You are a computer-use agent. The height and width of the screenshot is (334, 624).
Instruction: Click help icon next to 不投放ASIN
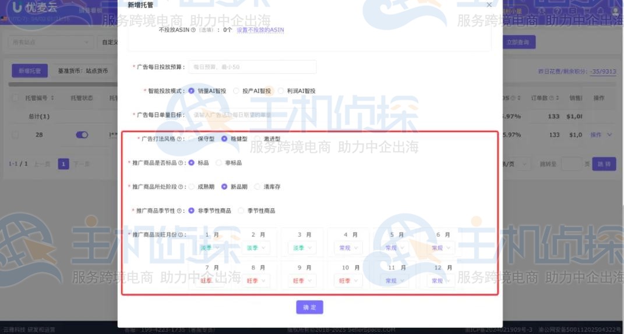point(193,30)
